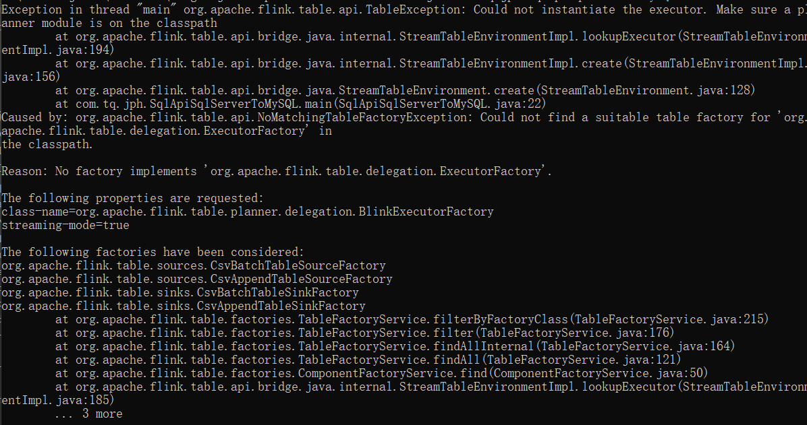The height and width of the screenshot is (425, 807).
Task: Click the class-name BlinkExecutorFactory property line
Action: click(248, 211)
